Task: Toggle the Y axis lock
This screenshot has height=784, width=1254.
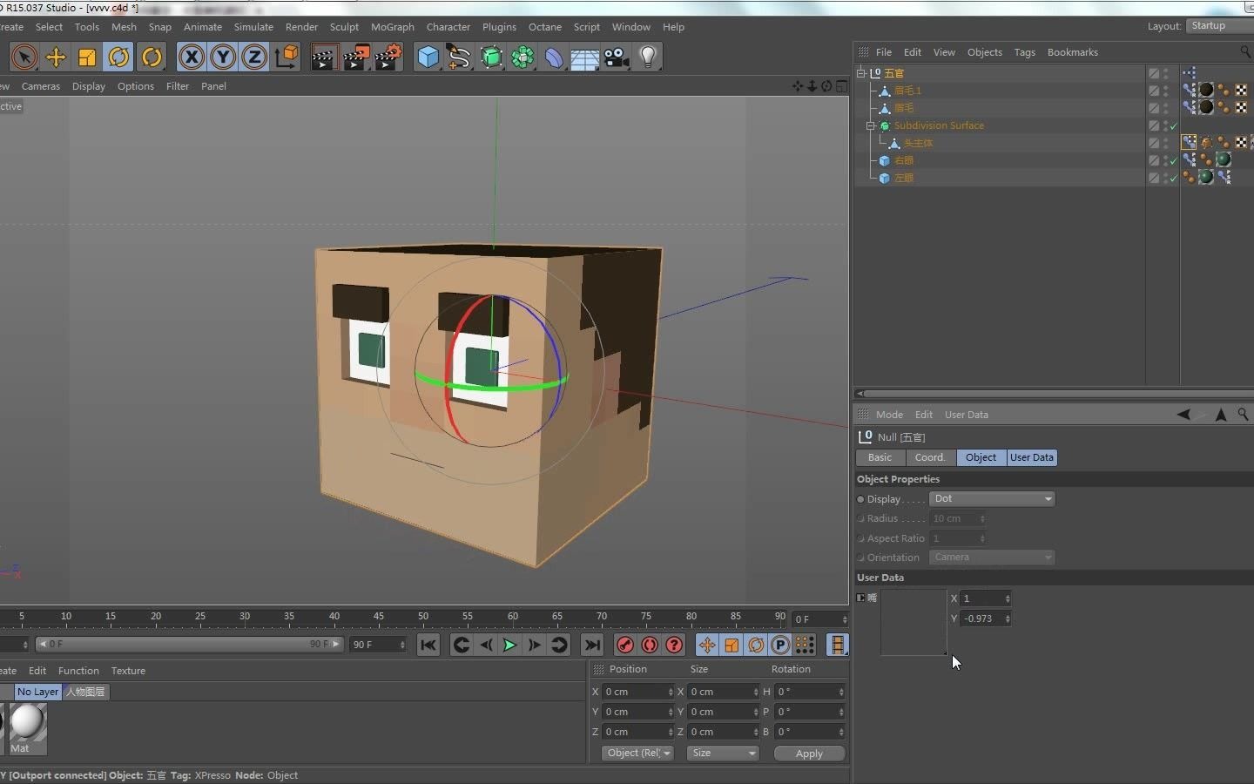Action: (223, 57)
